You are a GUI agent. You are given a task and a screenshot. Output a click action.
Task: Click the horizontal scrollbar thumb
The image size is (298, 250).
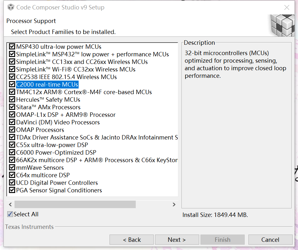[75, 204]
